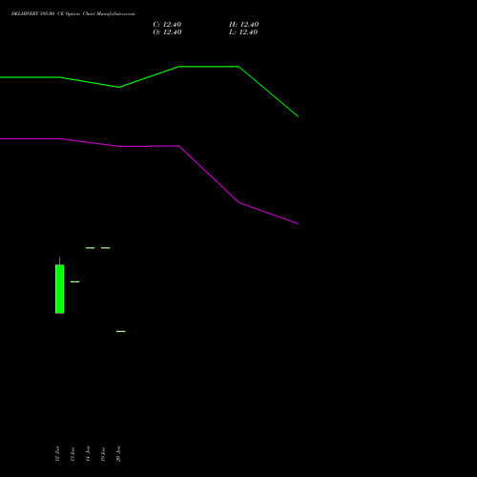The height and width of the screenshot is (477, 477).
Task: Click the DELHIVERY CE Options chart title
Action: 73,14
